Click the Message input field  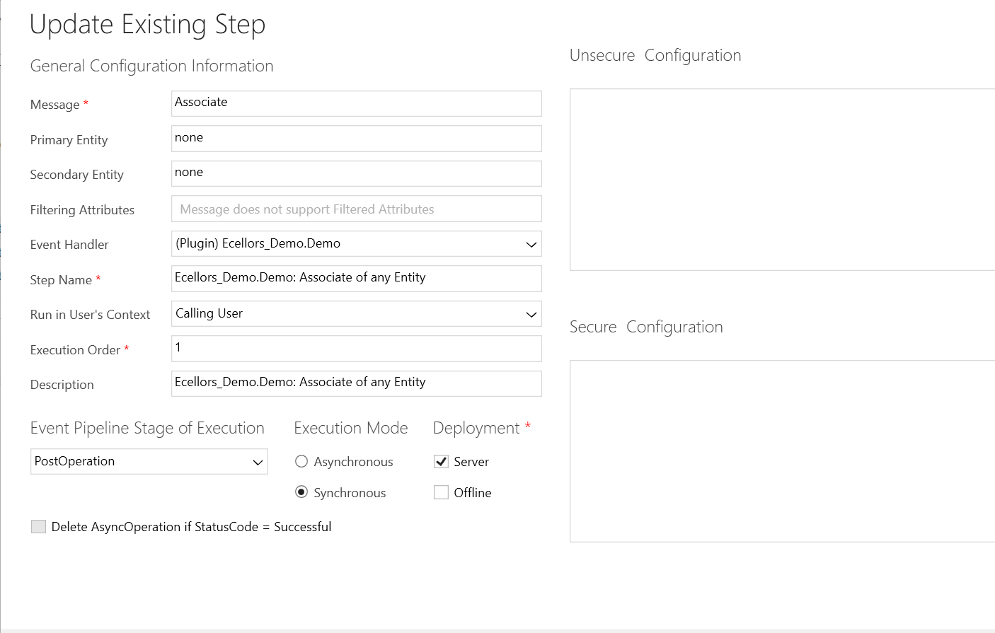pos(356,103)
